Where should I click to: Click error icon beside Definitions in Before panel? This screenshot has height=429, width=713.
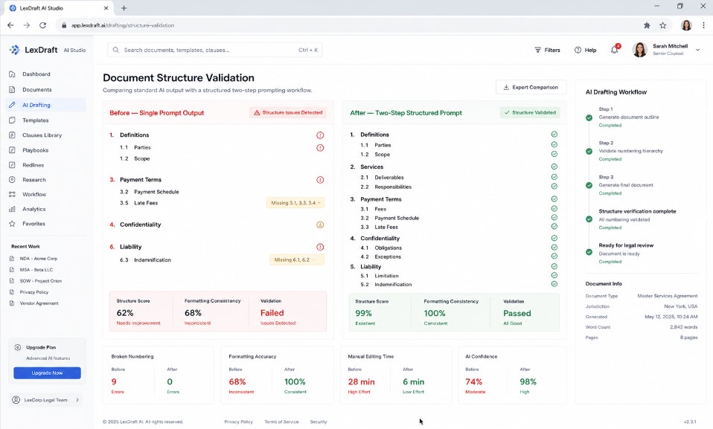point(320,135)
